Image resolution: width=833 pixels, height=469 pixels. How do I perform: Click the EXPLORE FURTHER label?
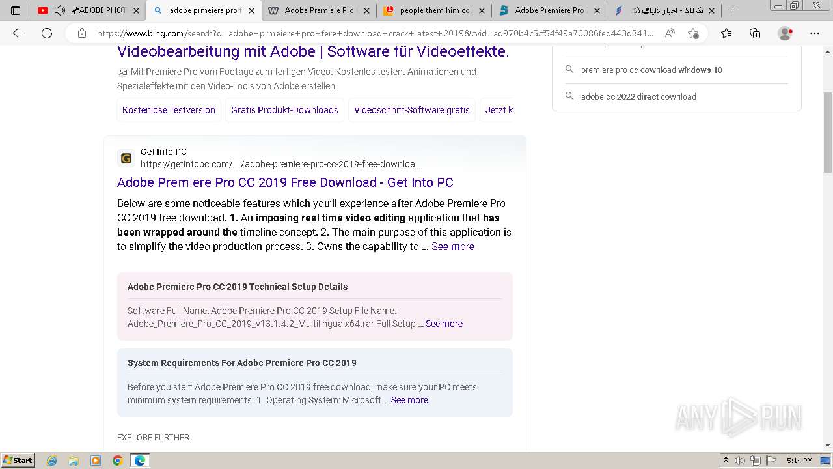click(x=154, y=438)
